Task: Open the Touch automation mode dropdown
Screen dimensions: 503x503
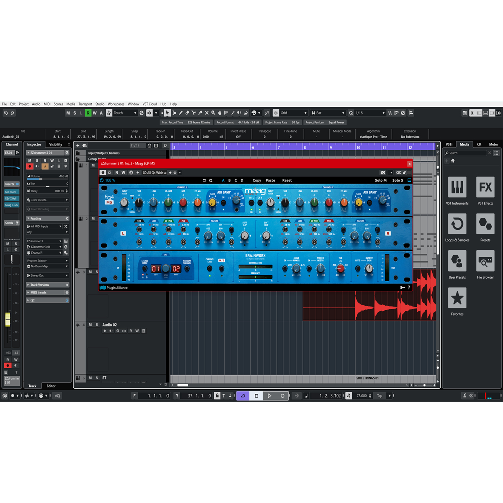Action: click(125, 113)
